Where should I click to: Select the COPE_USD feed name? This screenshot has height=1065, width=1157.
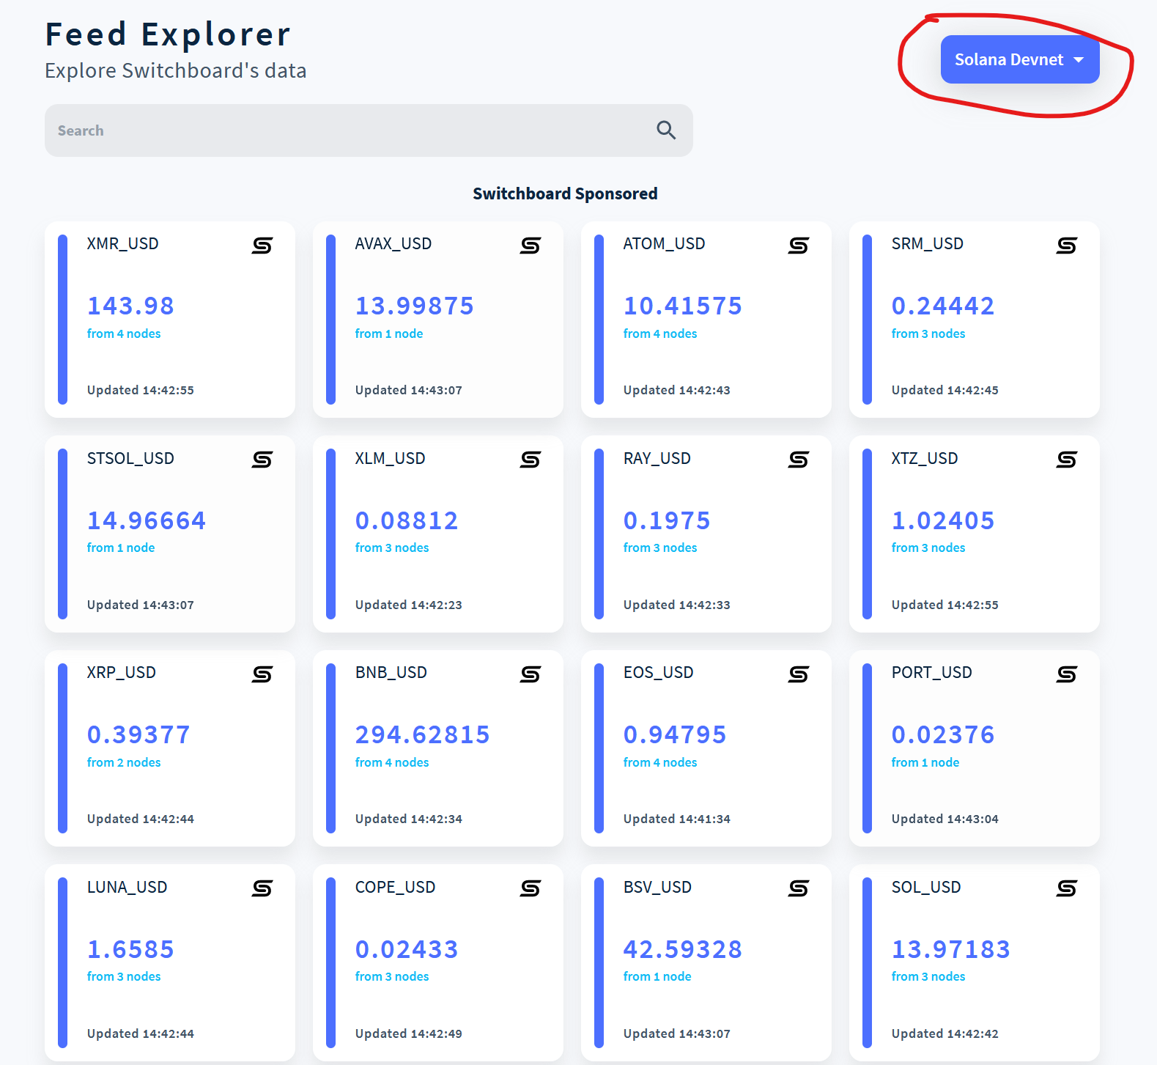tap(395, 887)
